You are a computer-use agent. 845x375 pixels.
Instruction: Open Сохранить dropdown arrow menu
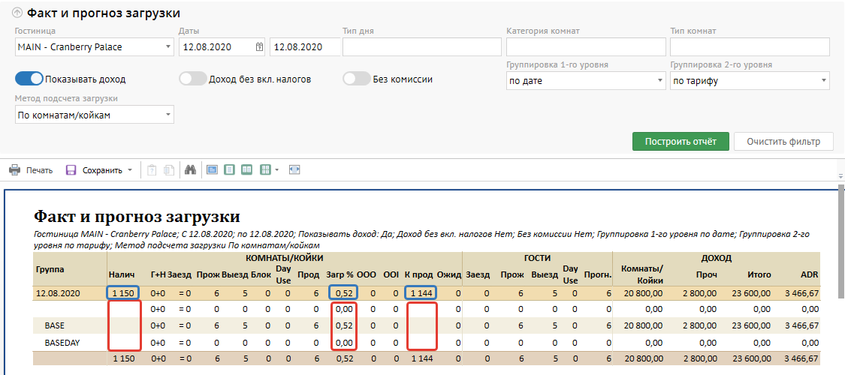coord(130,170)
